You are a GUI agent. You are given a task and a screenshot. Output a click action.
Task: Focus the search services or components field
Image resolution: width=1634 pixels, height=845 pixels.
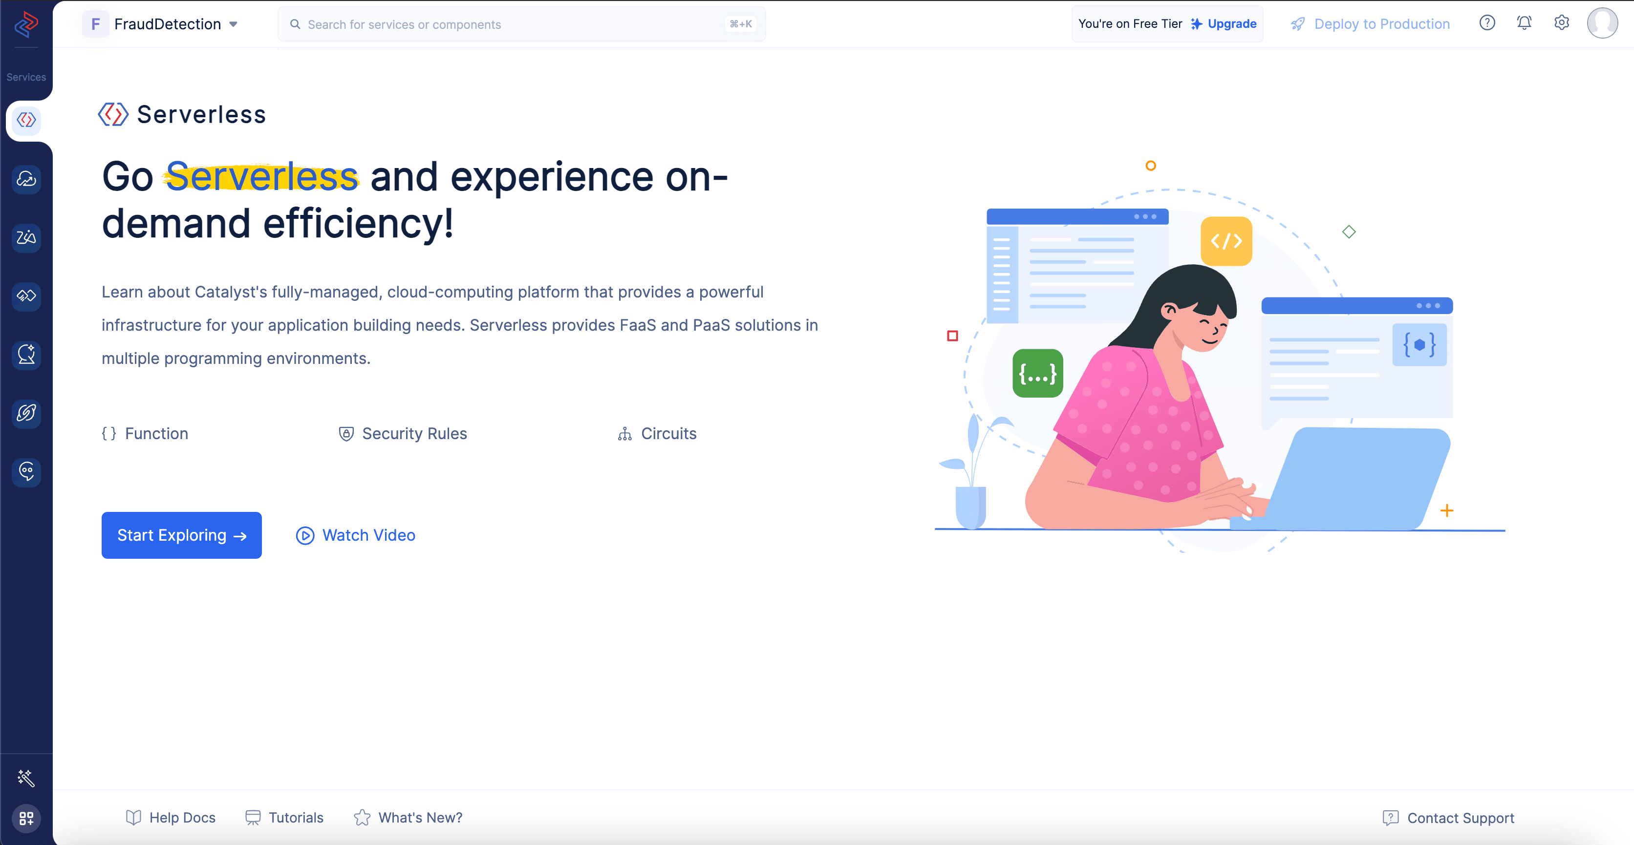coord(521,24)
